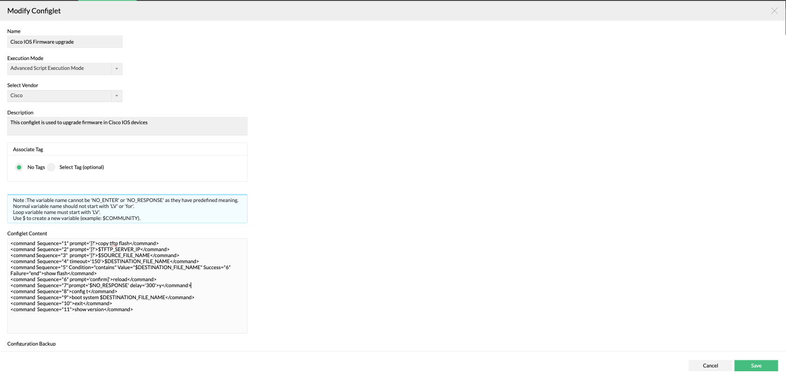Click the timeout='150' command line

(x=105, y=262)
